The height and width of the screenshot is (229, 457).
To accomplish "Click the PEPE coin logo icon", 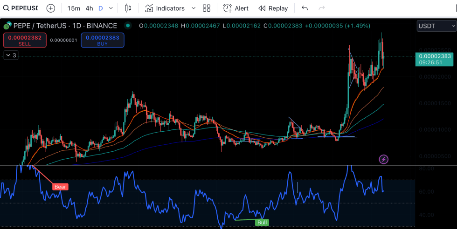I will point(7,26).
